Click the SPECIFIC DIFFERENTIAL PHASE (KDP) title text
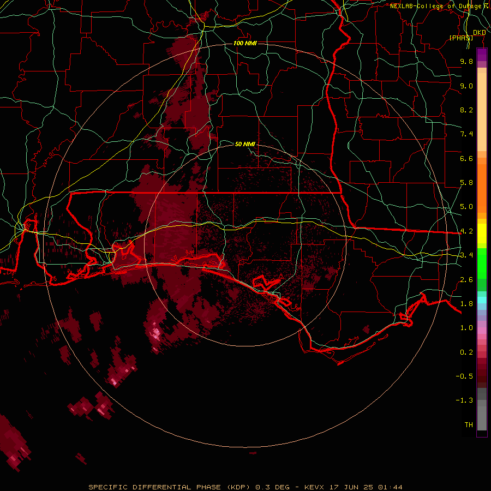 (170, 487)
